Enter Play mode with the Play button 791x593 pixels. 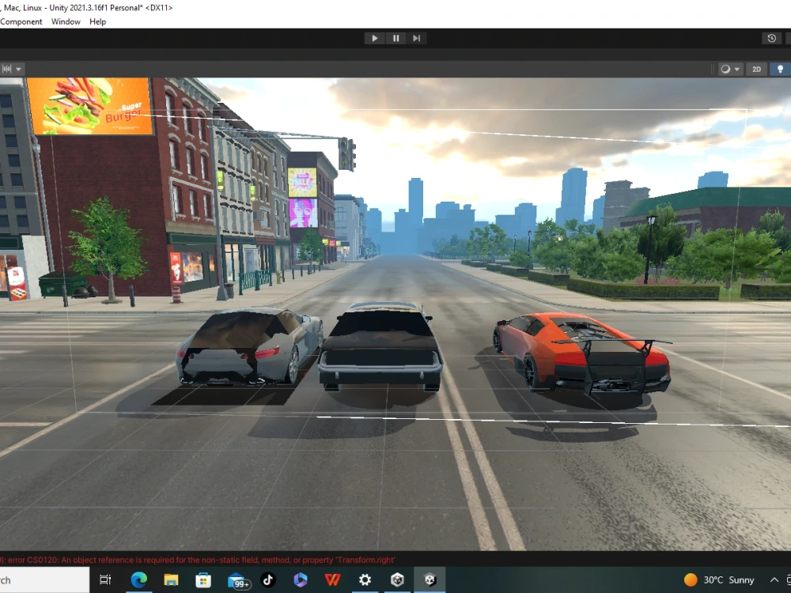point(373,38)
